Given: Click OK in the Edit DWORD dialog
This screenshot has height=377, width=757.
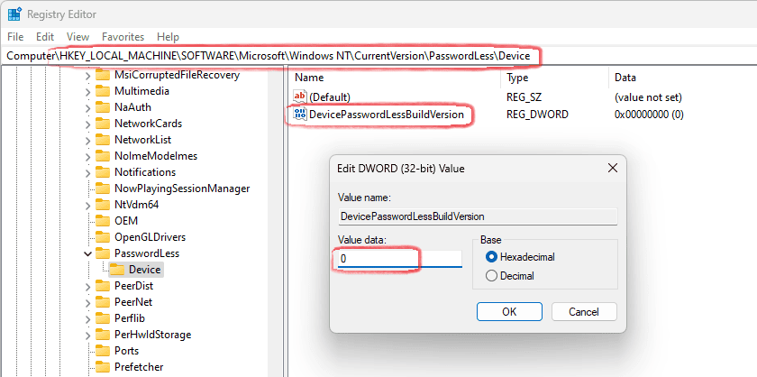Looking at the screenshot, I should (508, 311).
